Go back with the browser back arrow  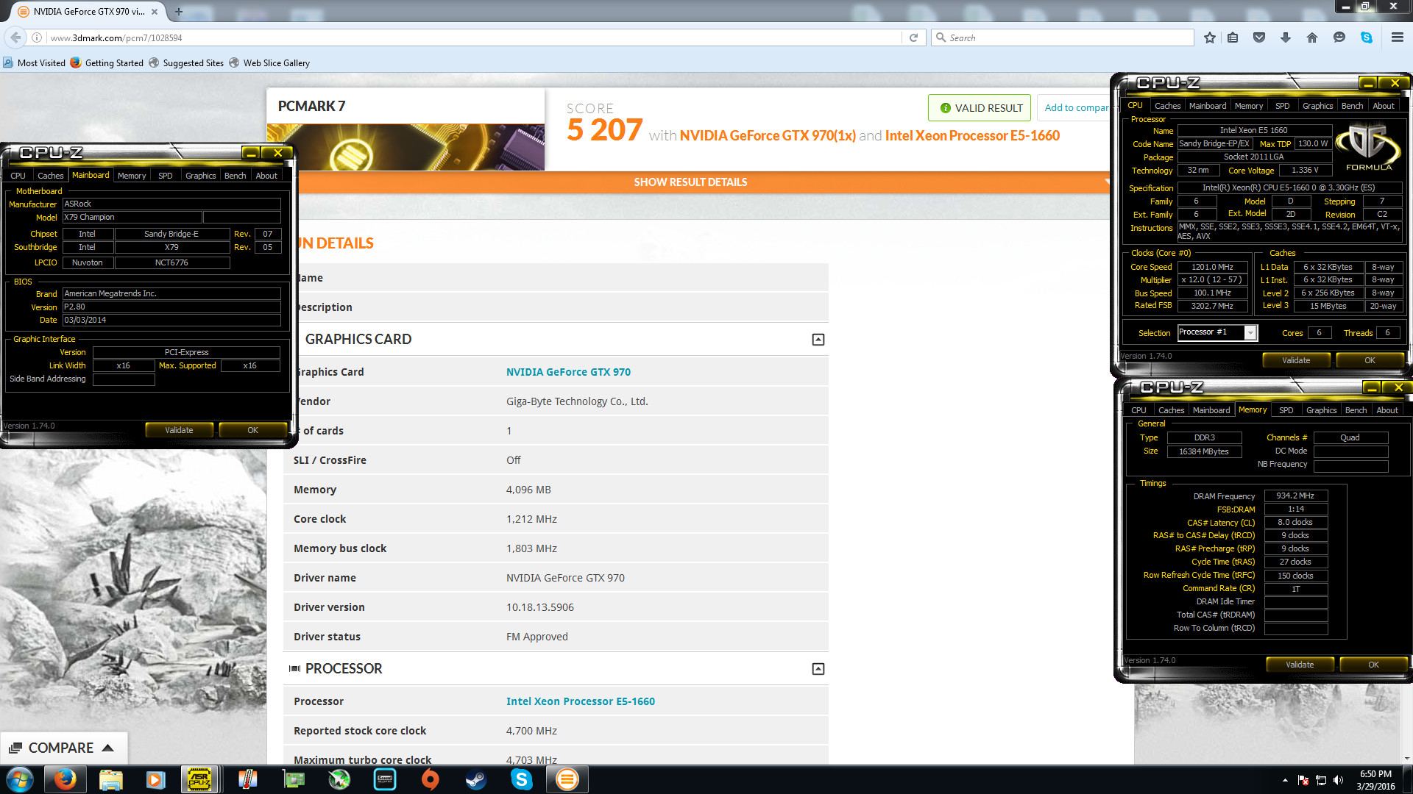coord(15,37)
